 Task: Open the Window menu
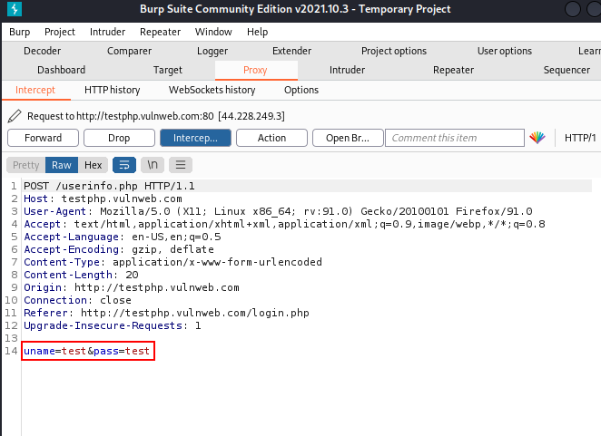point(213,32)
